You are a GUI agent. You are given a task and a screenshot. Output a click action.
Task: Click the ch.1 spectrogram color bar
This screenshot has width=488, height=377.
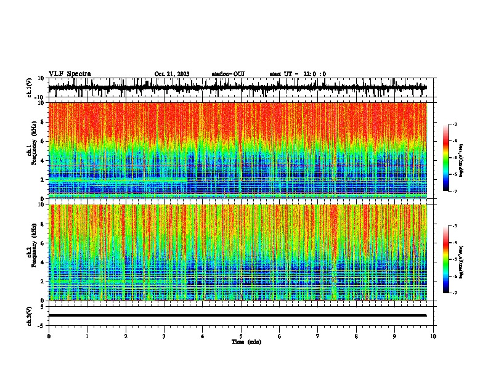pos(446,158)
